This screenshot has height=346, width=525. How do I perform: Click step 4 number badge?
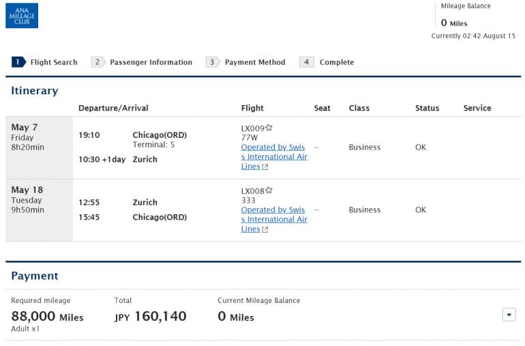tap(307, 62)
